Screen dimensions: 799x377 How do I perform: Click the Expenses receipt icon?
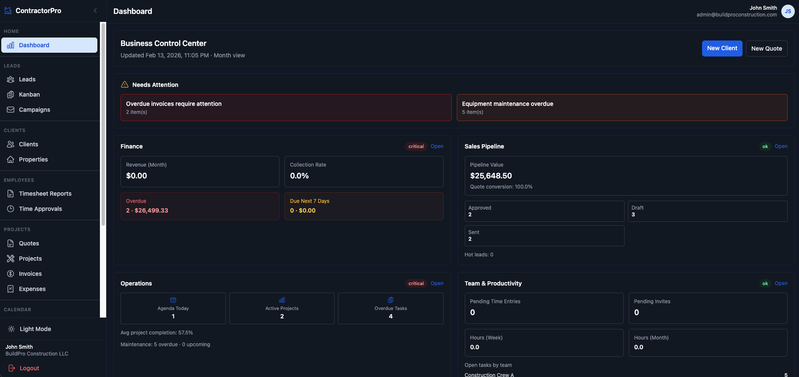coord(11,289)
